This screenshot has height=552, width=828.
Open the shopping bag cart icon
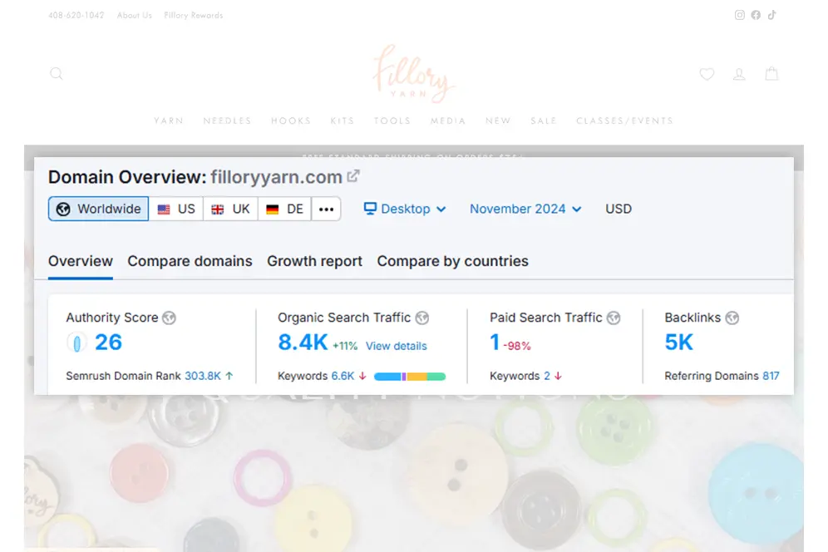pos(771,73)
